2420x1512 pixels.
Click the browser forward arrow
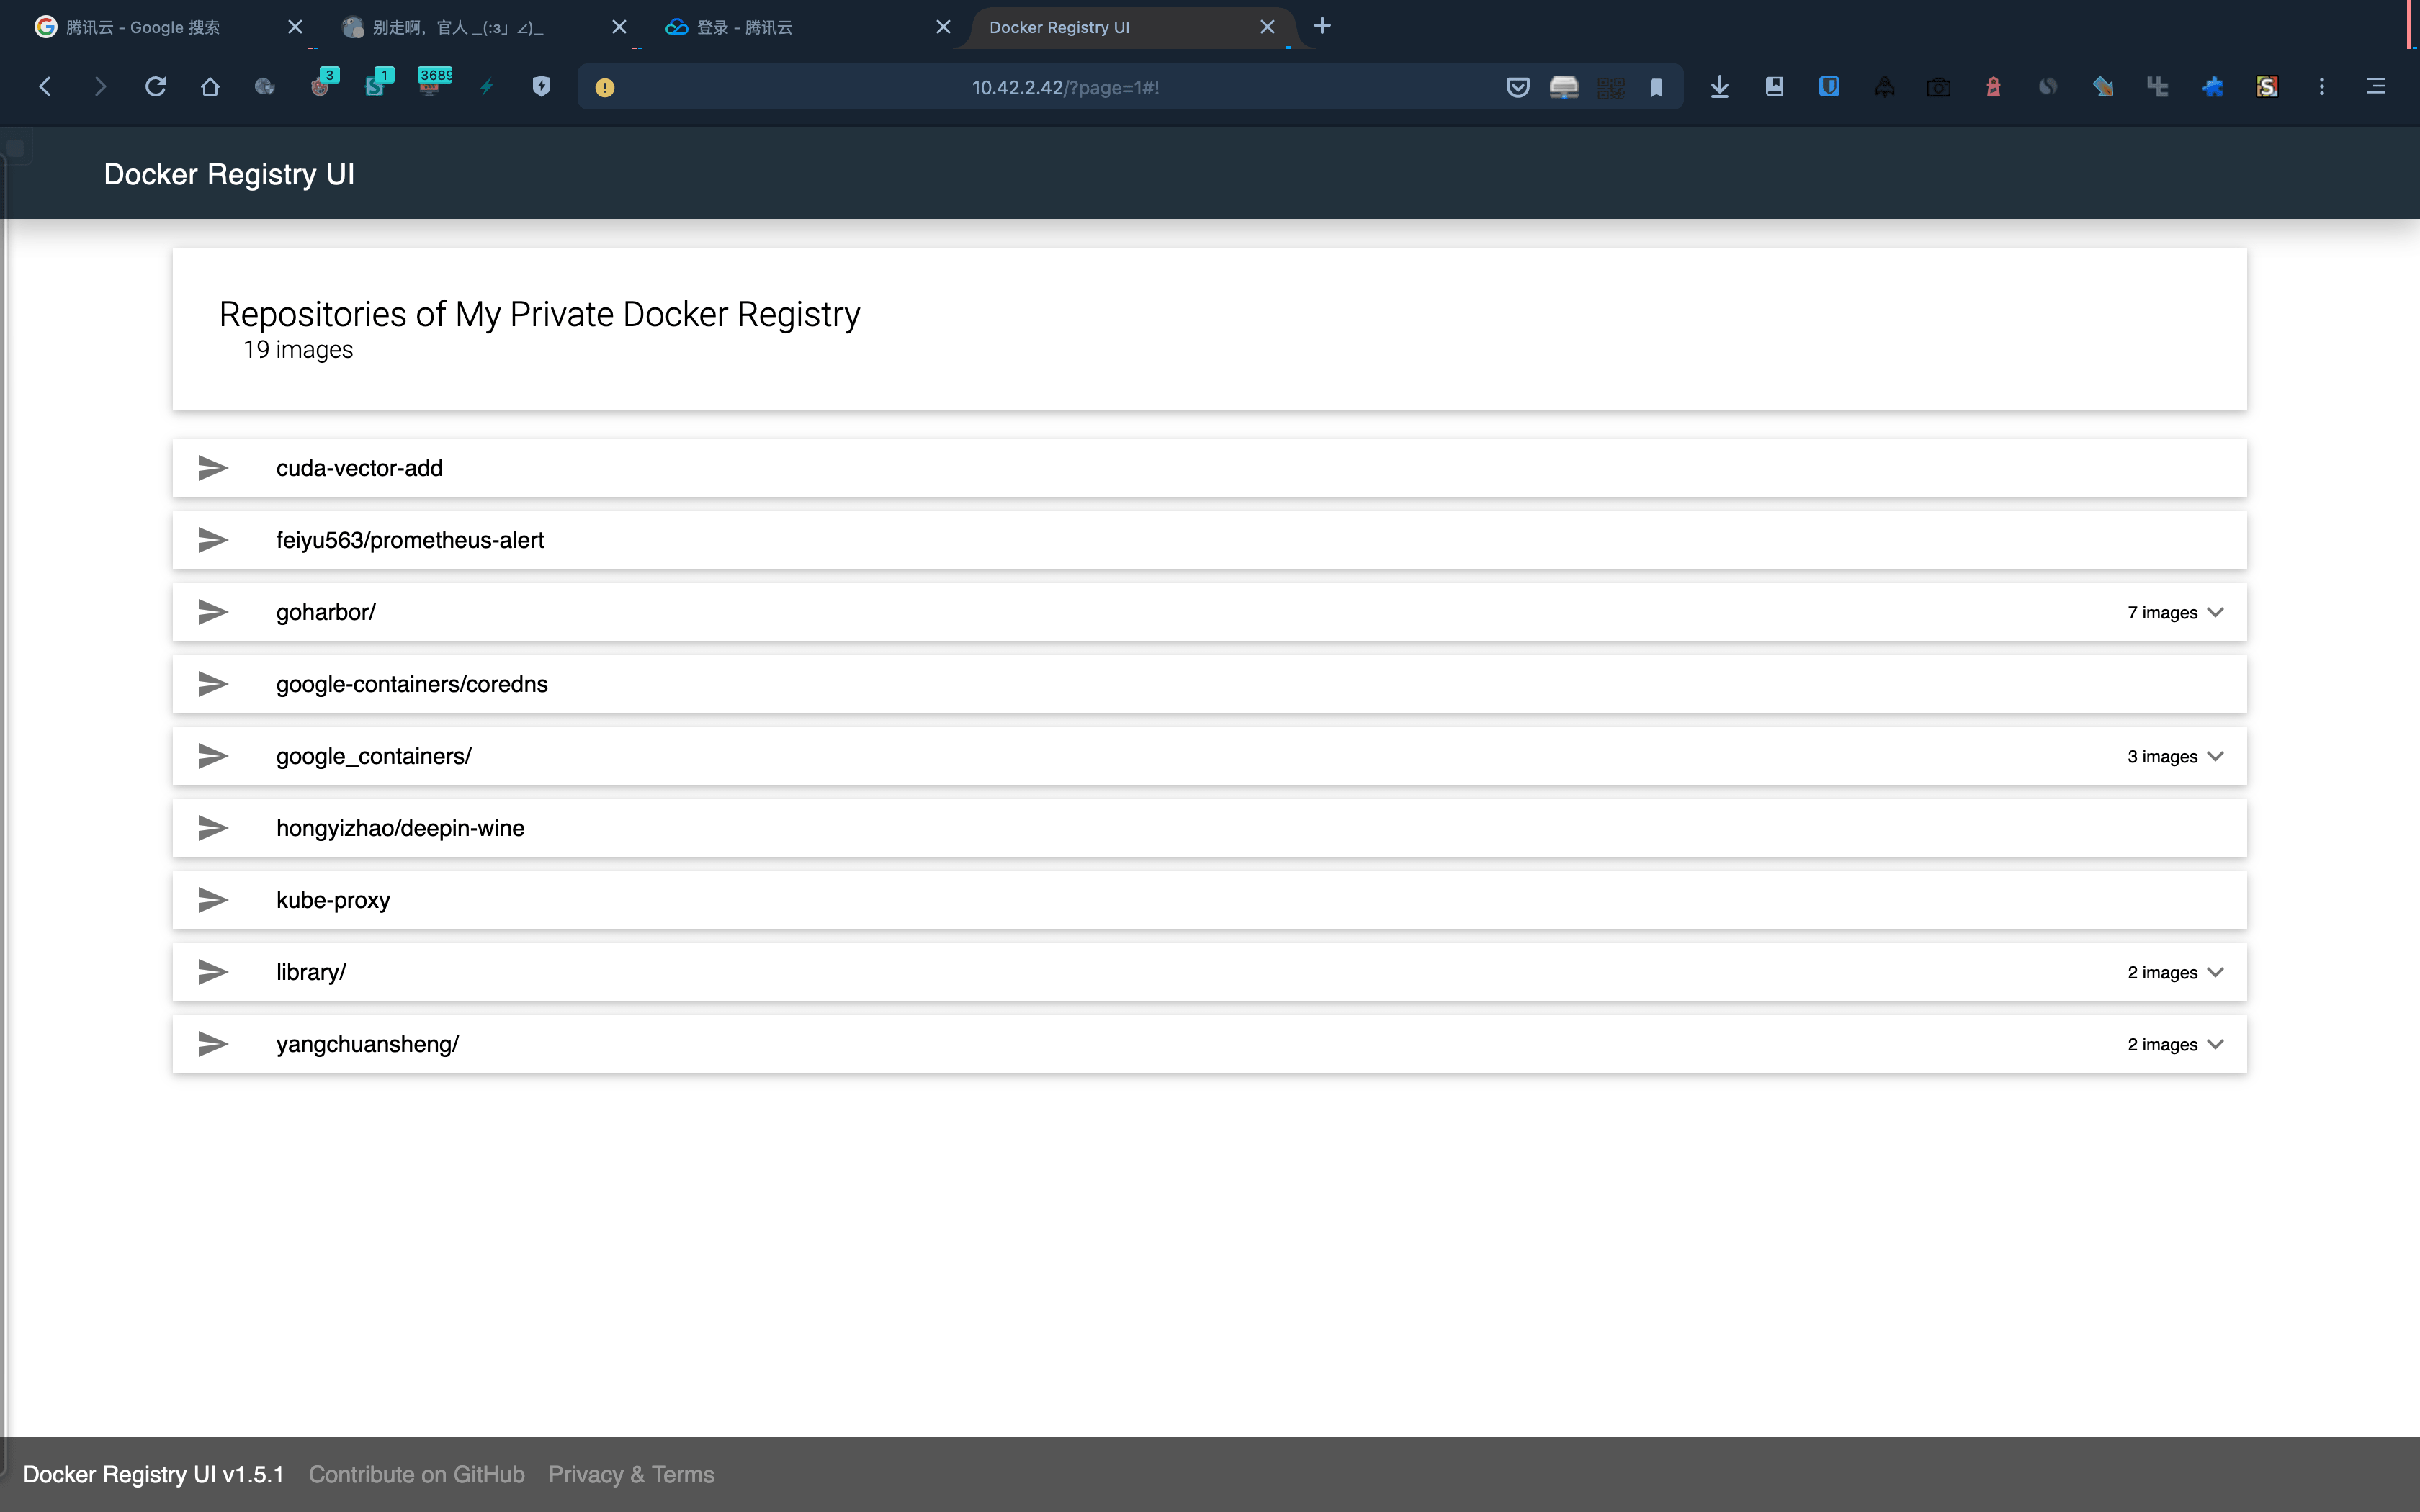pos(99,87)
